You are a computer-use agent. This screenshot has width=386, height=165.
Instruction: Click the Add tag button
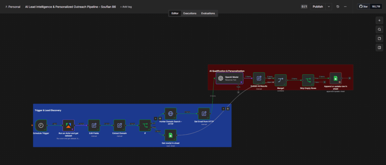[126, 7]
